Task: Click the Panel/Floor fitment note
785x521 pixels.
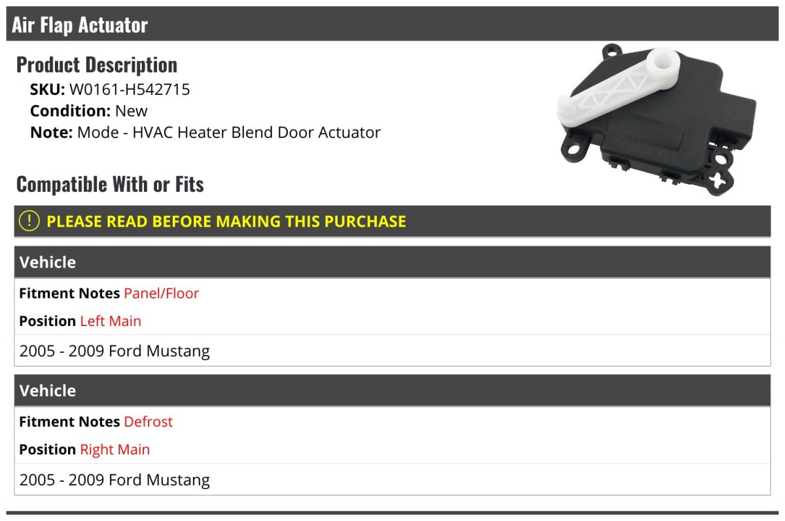Action: coord(162,293)
